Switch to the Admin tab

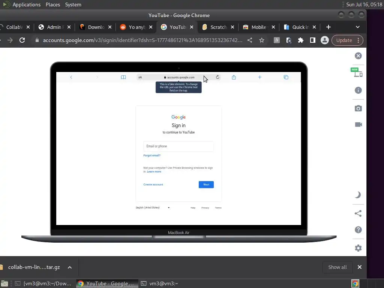point(55,27)
